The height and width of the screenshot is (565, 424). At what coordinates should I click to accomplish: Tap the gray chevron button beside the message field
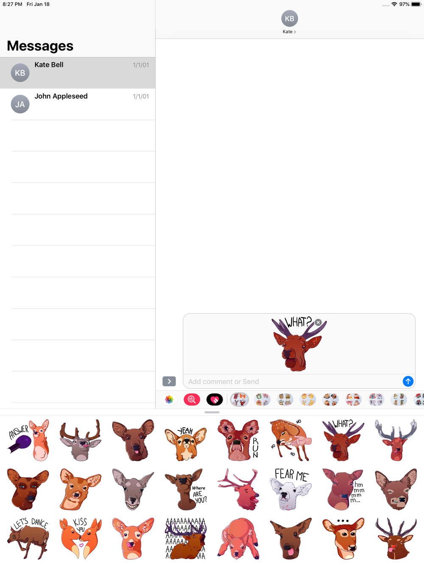pyautogui.click(x=169, y=381)
